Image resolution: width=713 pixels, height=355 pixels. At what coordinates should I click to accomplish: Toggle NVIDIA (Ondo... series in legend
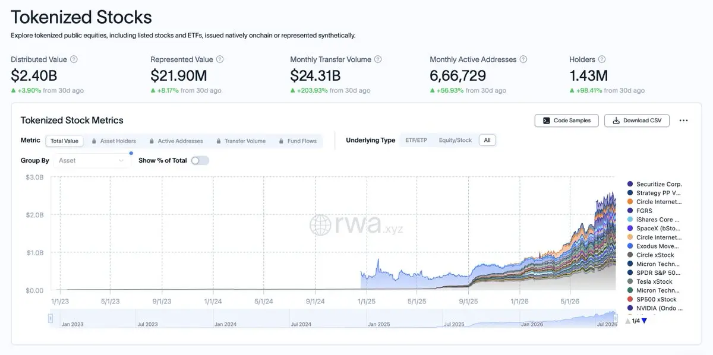(655, 308)
